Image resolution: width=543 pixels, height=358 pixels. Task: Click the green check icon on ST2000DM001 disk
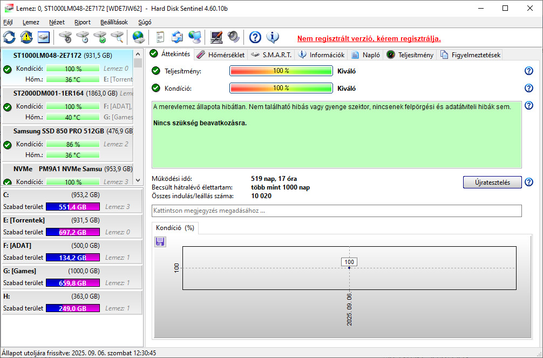click(7, 107)
